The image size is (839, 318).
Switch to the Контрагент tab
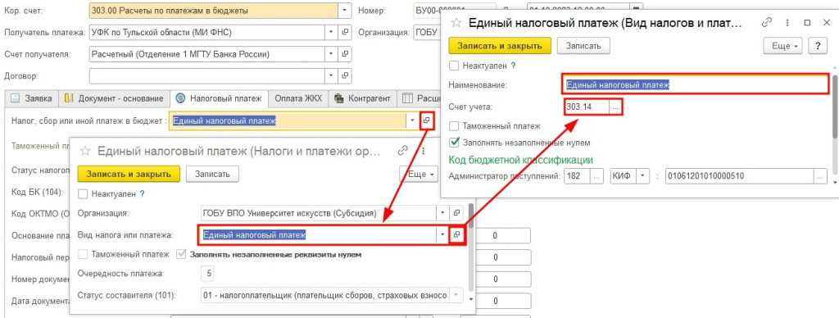(362, 98)
